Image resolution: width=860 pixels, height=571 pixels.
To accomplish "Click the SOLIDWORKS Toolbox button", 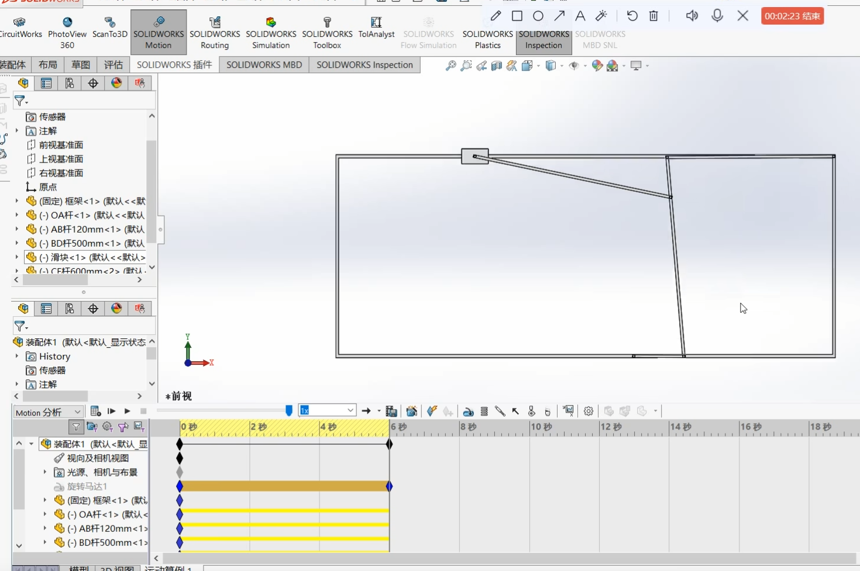I will 327,32.
